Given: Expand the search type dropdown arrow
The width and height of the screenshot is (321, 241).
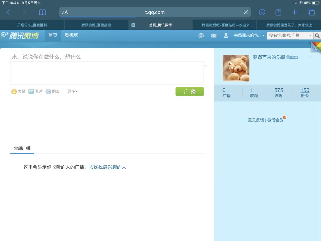Looking at the screenshot, I should 310,36.
